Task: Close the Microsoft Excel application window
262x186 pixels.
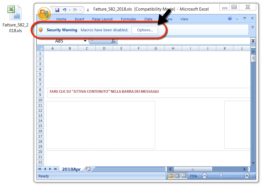Action: [248, 7]
